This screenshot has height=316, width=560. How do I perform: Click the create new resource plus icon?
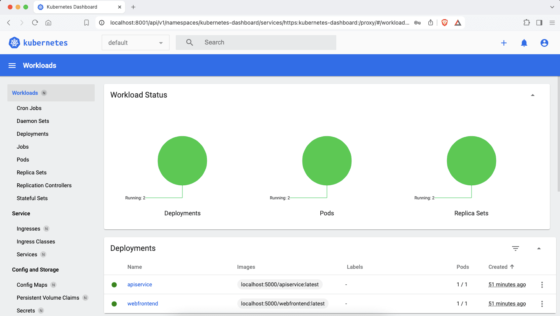(504, 43)
